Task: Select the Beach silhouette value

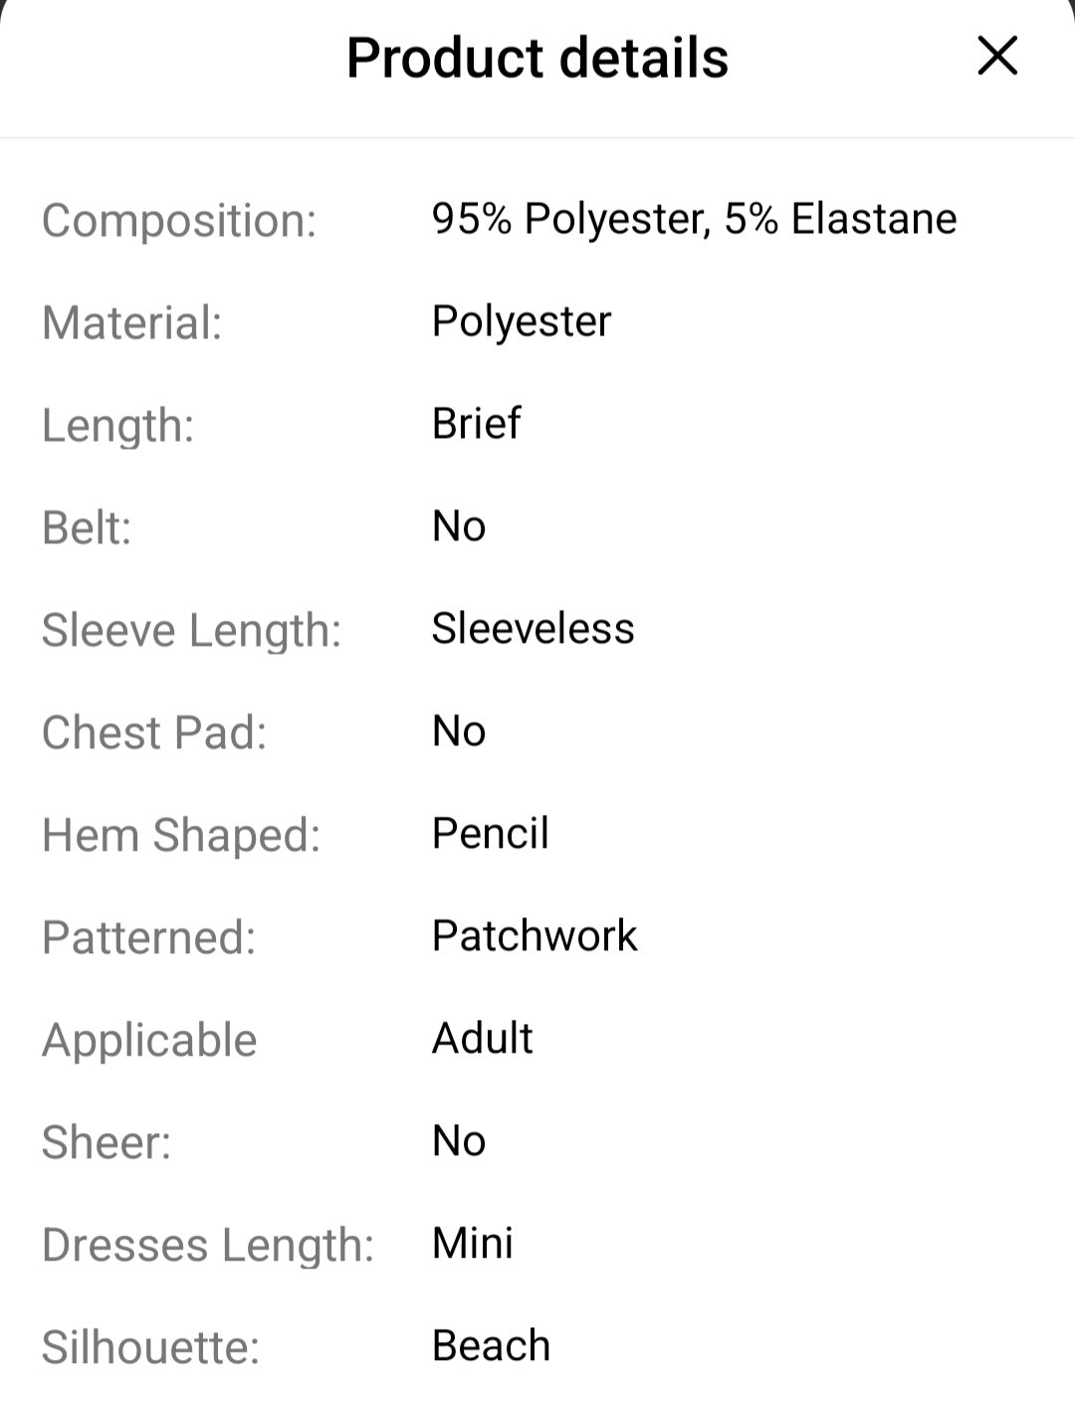Action: click(491, 1346)
